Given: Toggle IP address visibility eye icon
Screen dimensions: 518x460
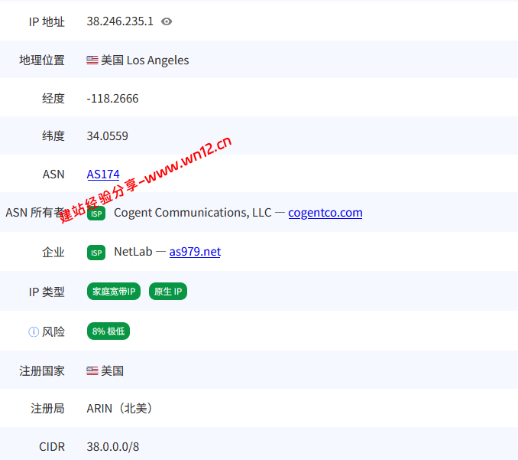Looking at the screenshot, I should pos(167,21).
